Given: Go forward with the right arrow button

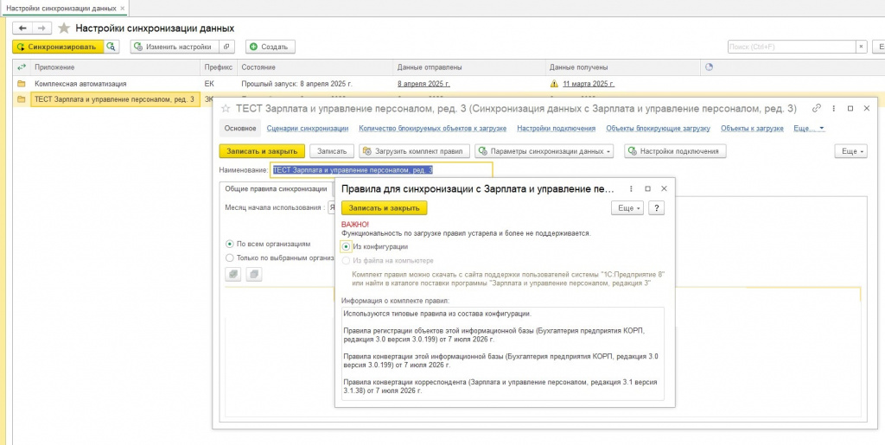Looking at the screenshot, I should 41,28.
